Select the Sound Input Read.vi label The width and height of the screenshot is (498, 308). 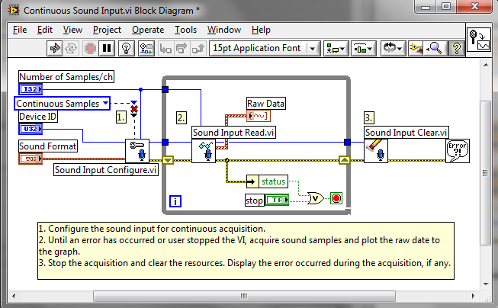point(234,133)
